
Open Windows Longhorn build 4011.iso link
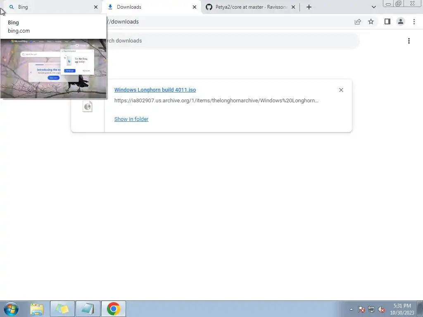point(155,90)
